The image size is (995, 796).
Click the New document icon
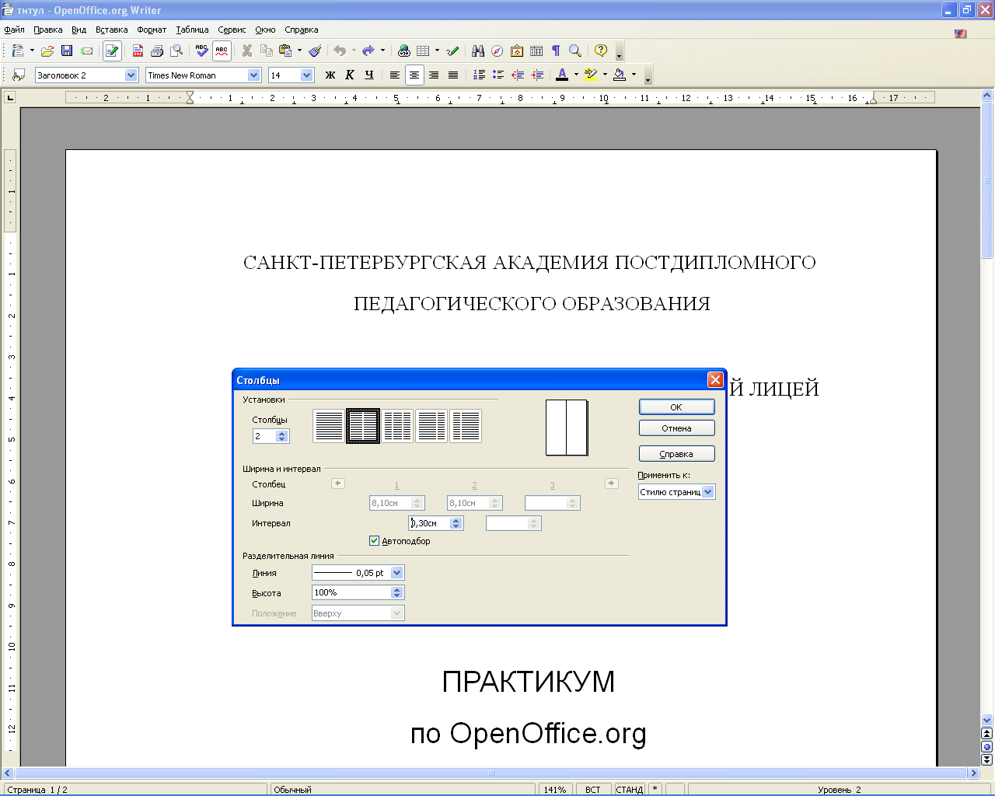[x=17, y=51]
